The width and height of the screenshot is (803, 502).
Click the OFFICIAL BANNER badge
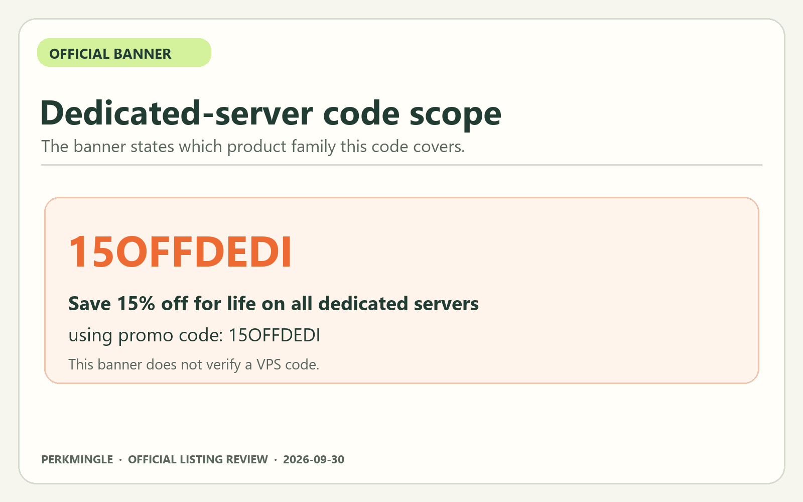click(x=124, y=53)
